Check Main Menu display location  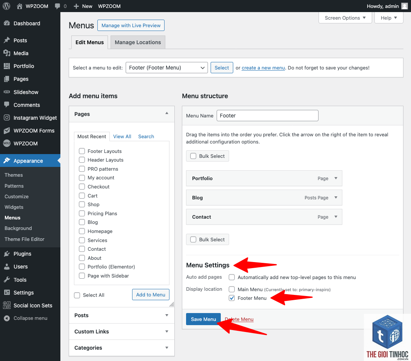[x=232, y=289]
